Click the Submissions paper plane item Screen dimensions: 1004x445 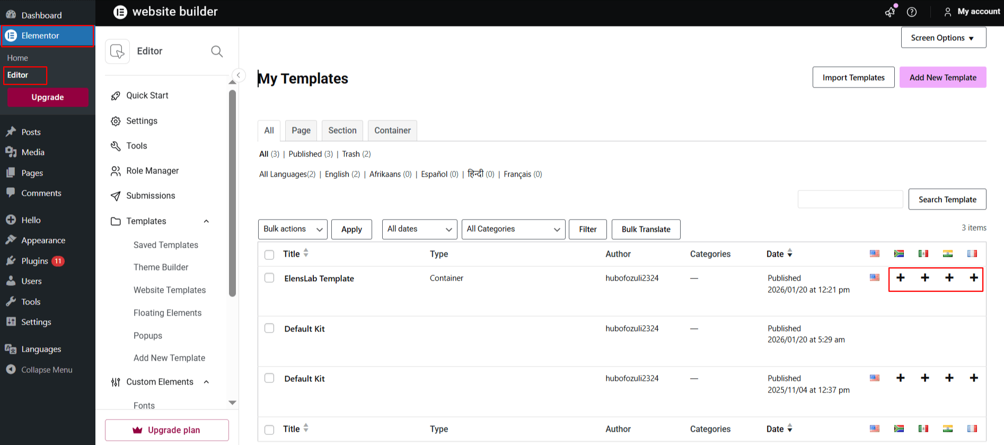150,196
